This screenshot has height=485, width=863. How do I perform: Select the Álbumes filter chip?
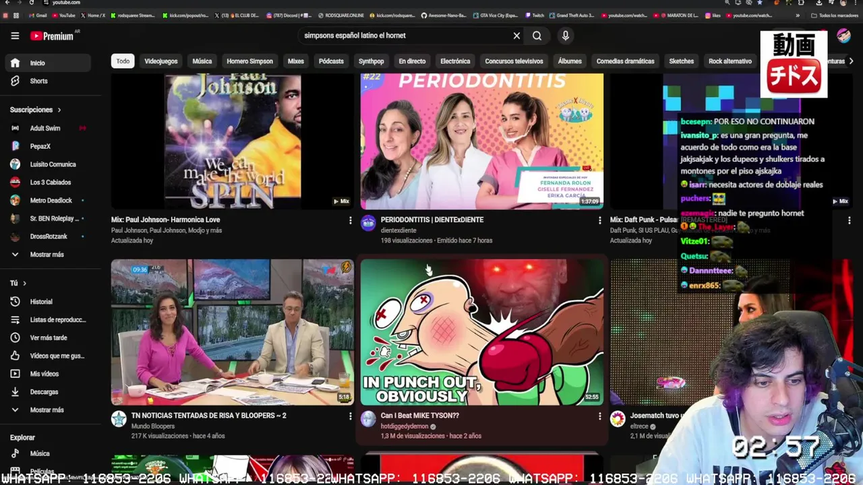coord(570,61)
